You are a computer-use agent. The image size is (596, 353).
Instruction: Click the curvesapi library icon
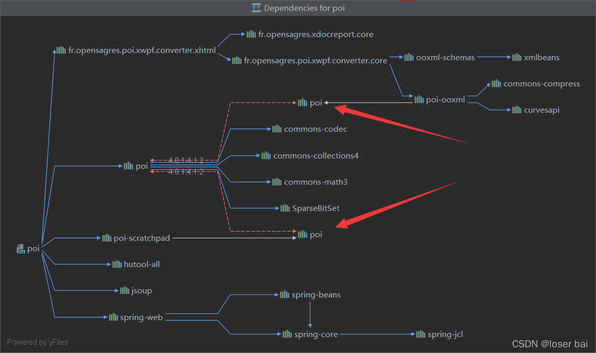[516, 110]
